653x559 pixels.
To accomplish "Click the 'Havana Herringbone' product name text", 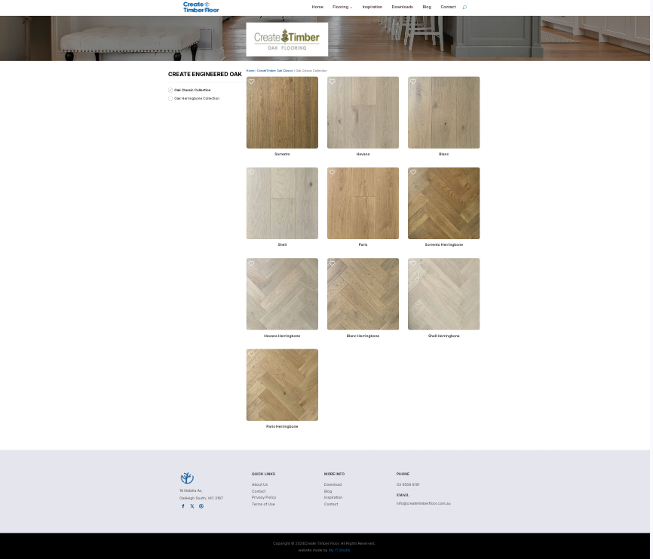I will (282, 336).
